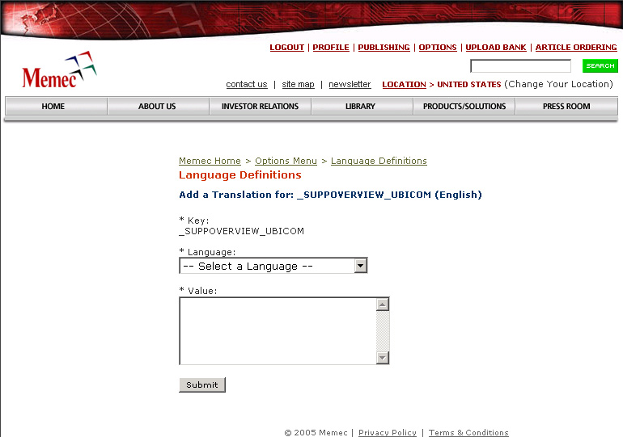Open the UPLOAD BANK link

(x=496, y=47)
